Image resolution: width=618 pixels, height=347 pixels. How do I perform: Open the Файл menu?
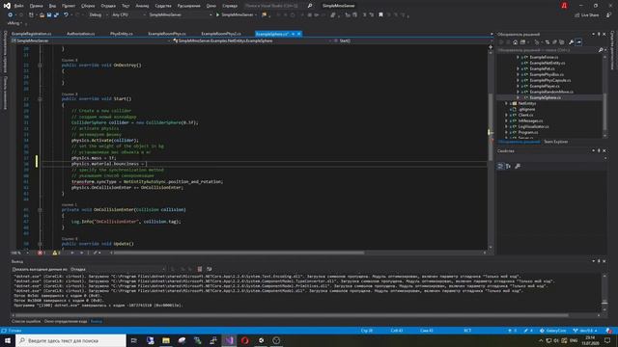[x=18, y=6]
